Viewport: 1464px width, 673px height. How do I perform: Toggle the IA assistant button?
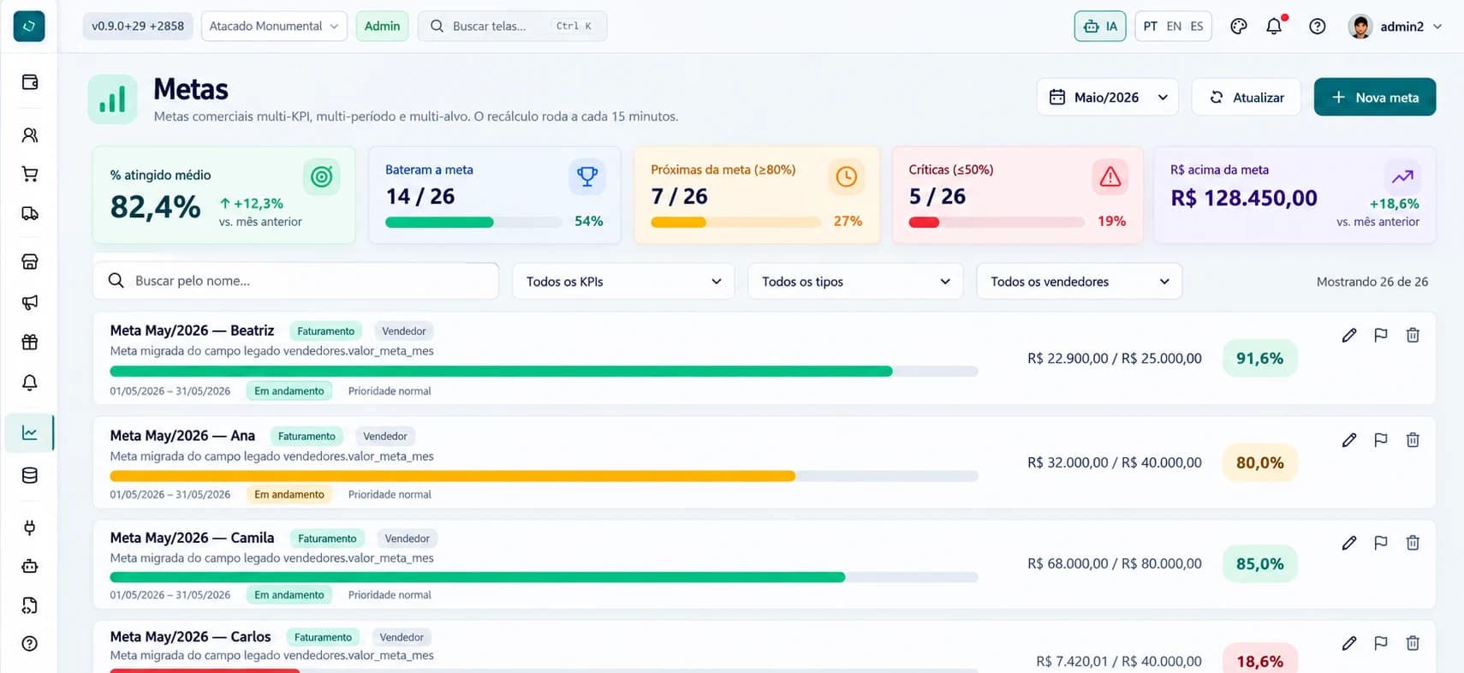1100,27
